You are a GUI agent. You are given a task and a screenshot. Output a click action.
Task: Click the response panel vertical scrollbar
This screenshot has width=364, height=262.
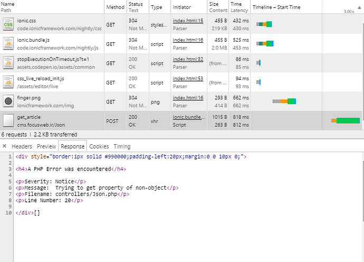(x=363, y=191)
